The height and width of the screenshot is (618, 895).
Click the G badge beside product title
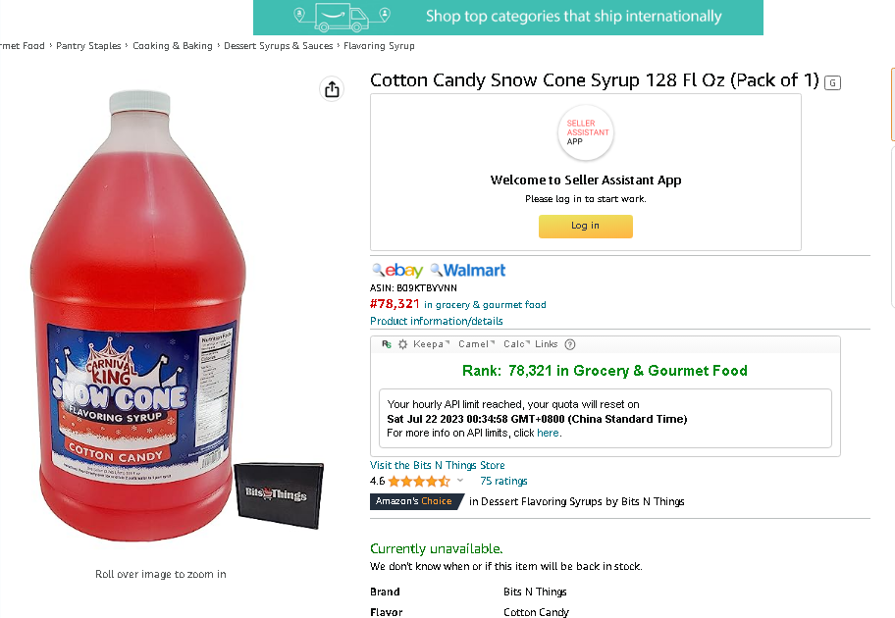[832, 82]
